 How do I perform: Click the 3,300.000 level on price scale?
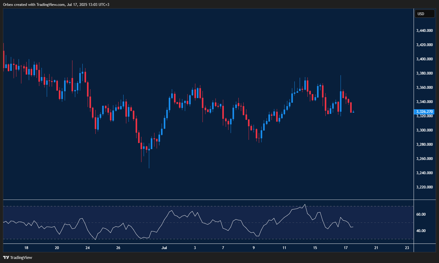pos(424,130)
